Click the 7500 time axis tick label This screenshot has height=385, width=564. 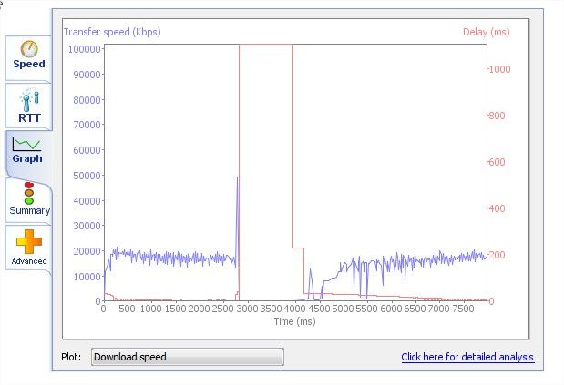pos(463,309)
